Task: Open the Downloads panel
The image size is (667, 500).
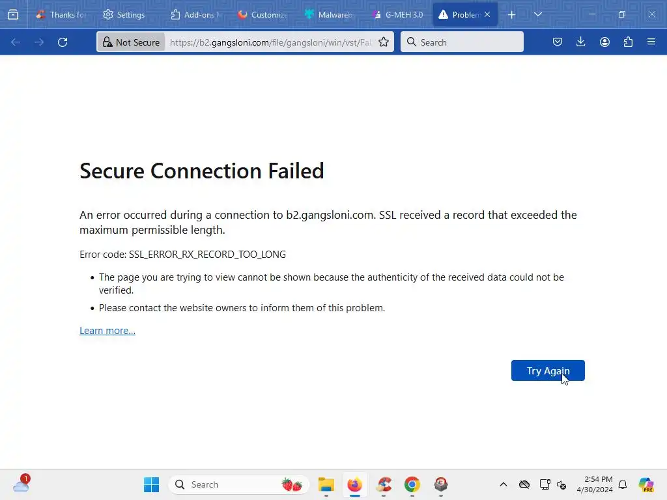Action: point(581,42)
